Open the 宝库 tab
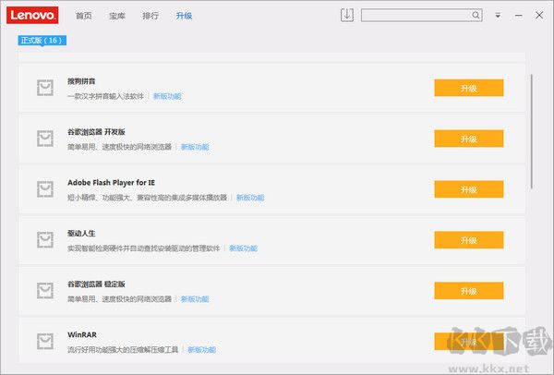554x375 pixels. tap(117, 16)
